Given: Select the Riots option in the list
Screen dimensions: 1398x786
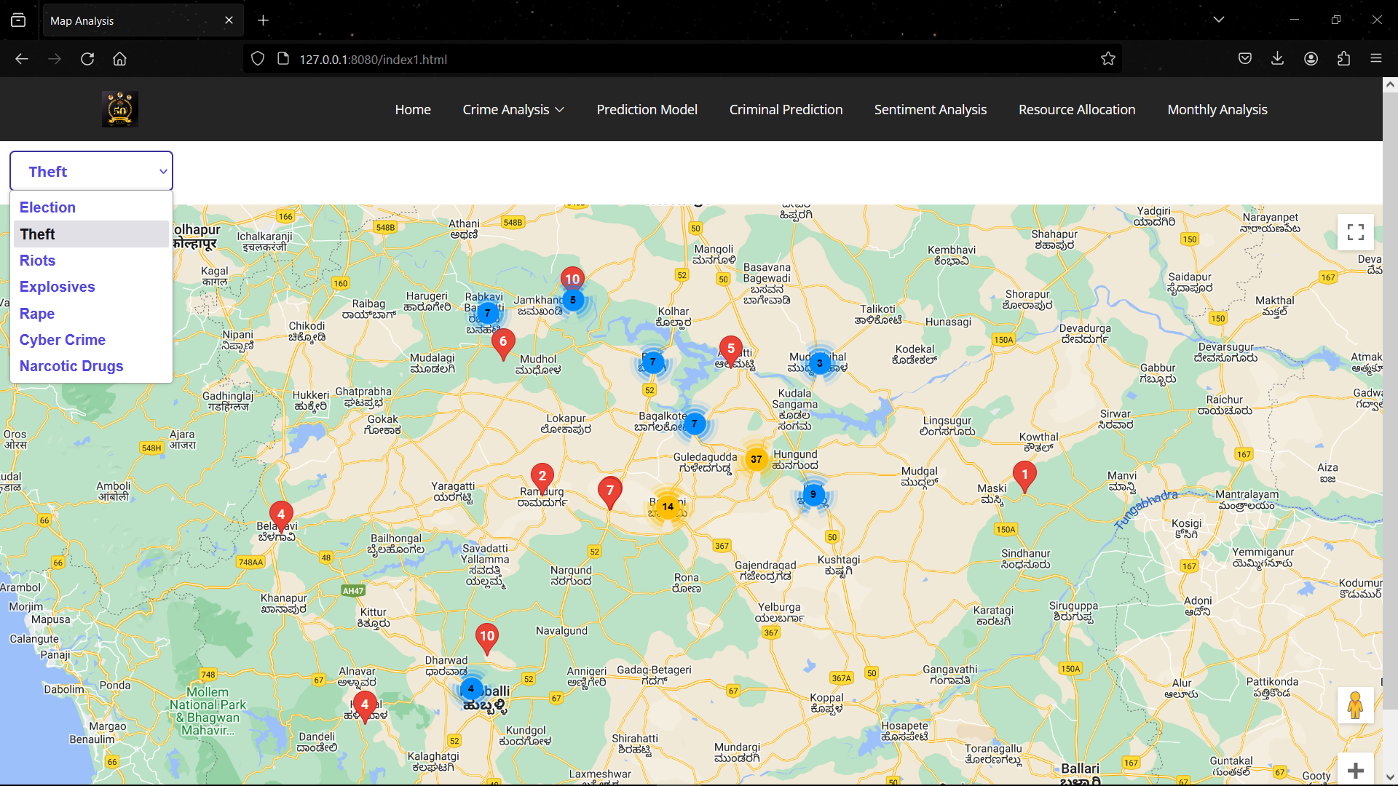Looking at the screenshot, I should click(38, 261).
